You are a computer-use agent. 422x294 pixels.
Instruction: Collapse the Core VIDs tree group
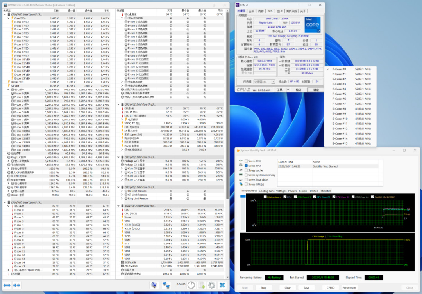pyautogui.click(x=9, y=18)
